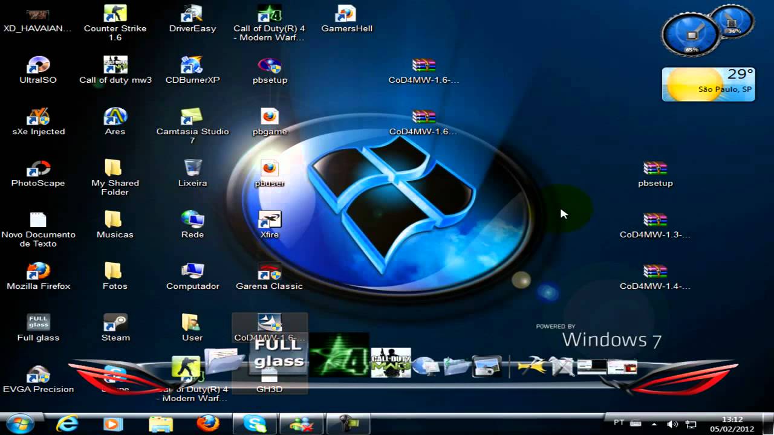Open the volume speaker tray icon
The image size is (774, 435).
pos(672,424)
